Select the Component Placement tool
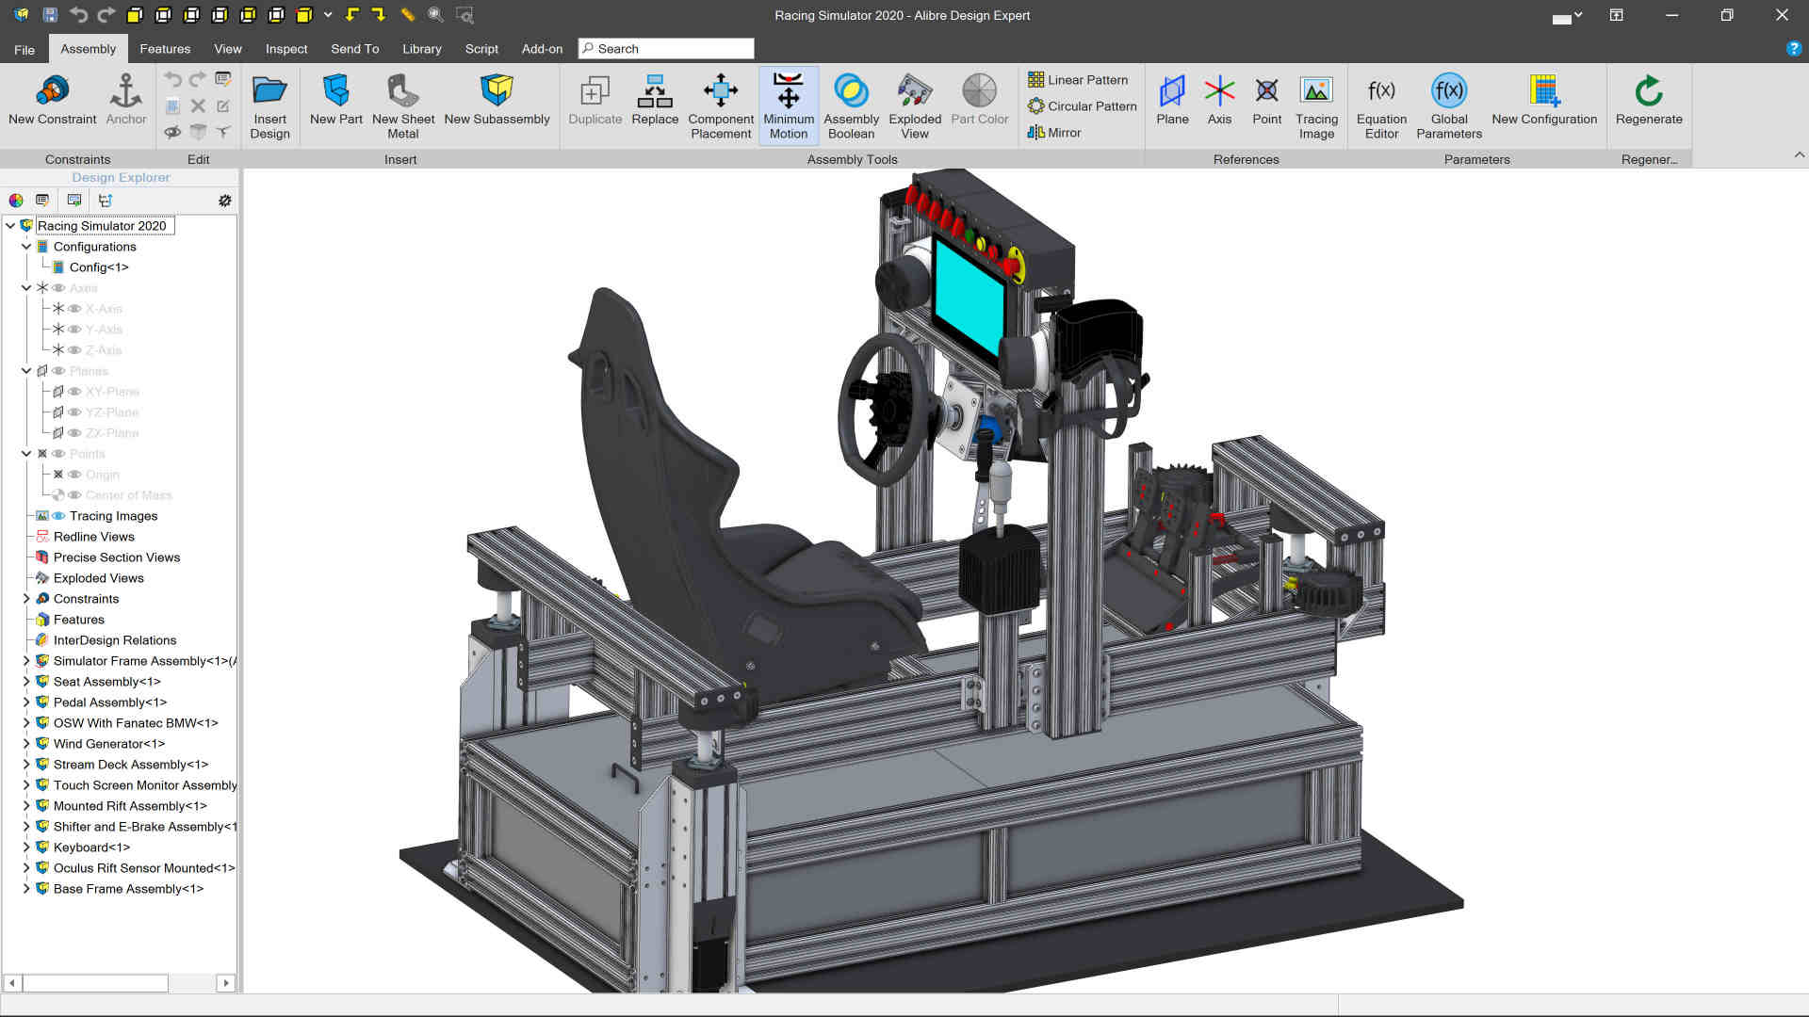The image size is (1809, 1017). pos(720,104)
